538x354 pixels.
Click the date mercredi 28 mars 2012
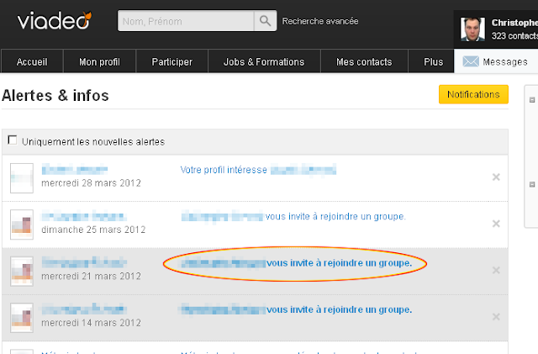92,183
